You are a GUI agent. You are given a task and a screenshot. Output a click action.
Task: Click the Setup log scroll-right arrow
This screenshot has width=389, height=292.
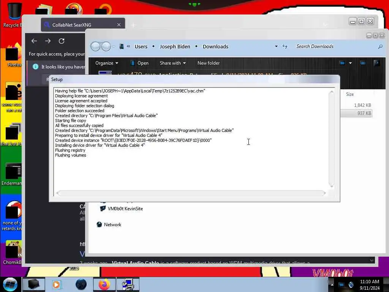[x=325, y=193]
